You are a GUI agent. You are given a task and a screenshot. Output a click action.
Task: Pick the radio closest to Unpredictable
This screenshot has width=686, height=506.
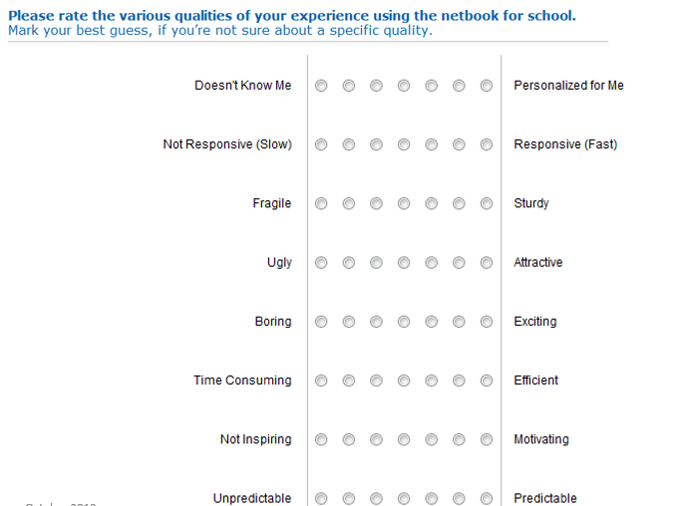click(321, 499)
